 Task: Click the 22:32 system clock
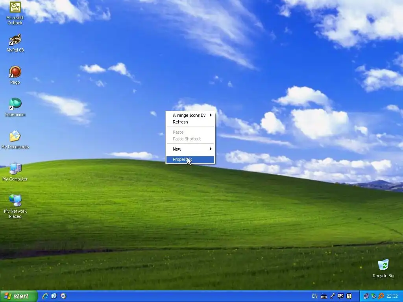point(392,296)
